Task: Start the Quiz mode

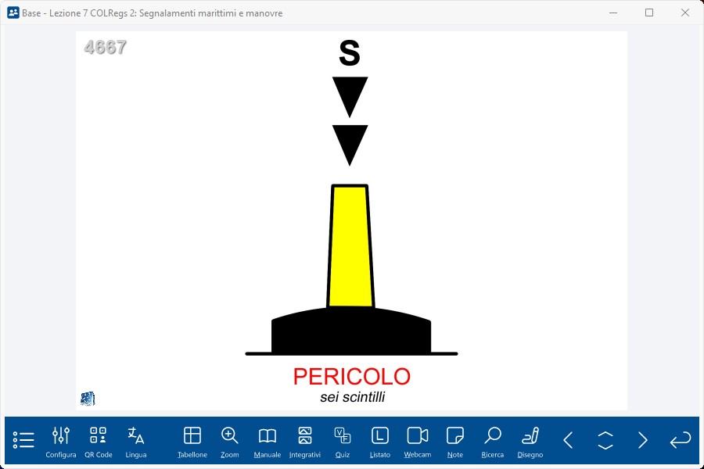Action: (x=343, y=441)
